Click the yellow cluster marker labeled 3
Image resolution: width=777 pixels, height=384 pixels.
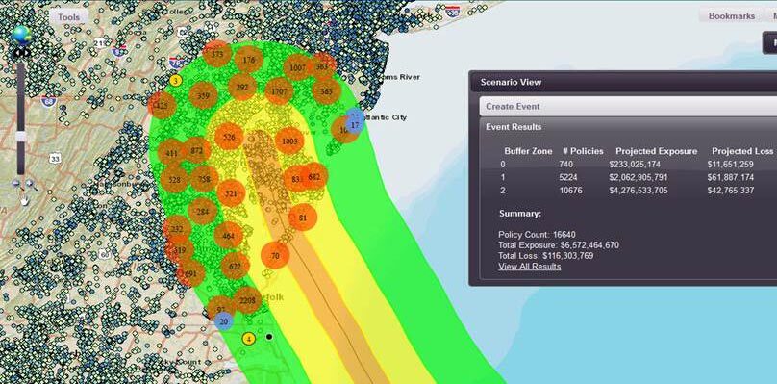(x=175, y=81)
